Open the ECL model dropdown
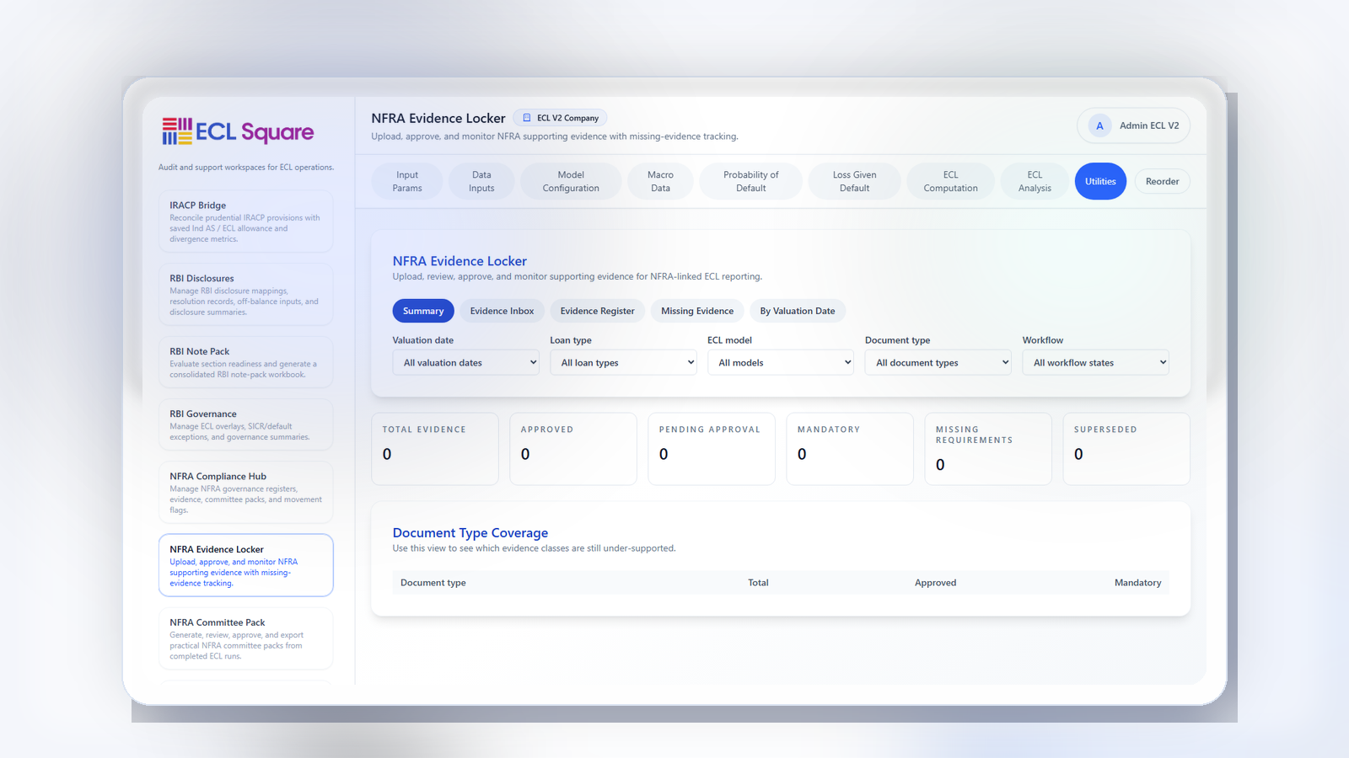Viewport: 1349px width, 758px height. pyautogui.click(x=780, y=363)
